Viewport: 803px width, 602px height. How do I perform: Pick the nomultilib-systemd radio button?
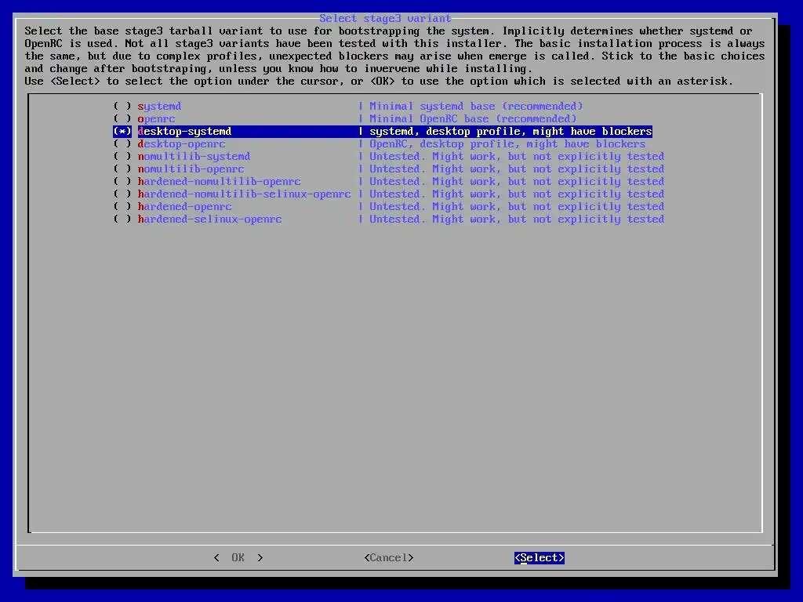(122, 156)
